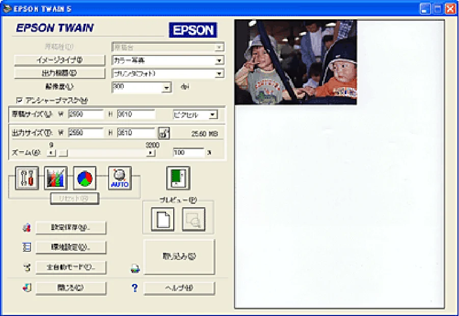Screen dimensions: 459x316
Task: Click the 環境設定 button
Action: [x=71, y=247]
